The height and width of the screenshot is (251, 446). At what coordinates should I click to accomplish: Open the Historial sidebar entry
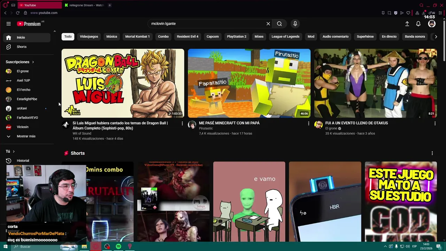(26, 161)
